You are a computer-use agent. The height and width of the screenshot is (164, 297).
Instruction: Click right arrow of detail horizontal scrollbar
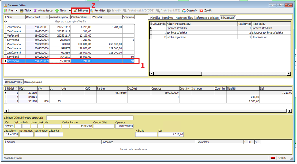click(290, 111)
